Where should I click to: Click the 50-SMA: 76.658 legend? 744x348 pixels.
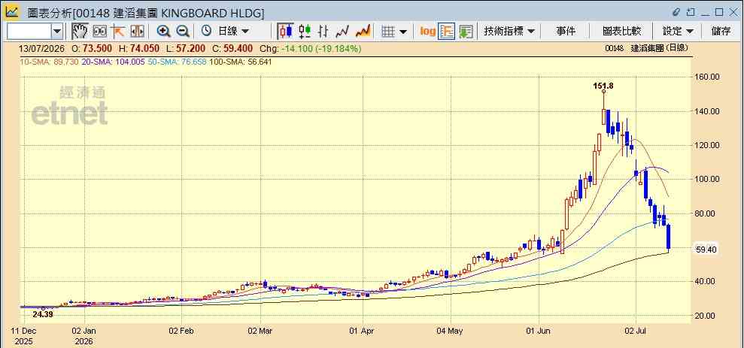click(x=178, y=62)
